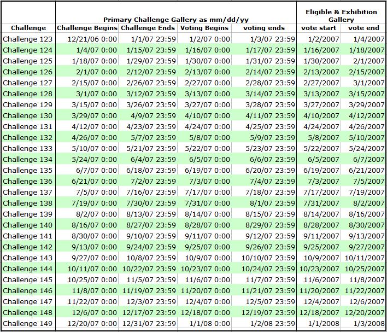Click the 'Voting Begins' column header
This screenshot has height=332, width=387.
coord(204,28)
